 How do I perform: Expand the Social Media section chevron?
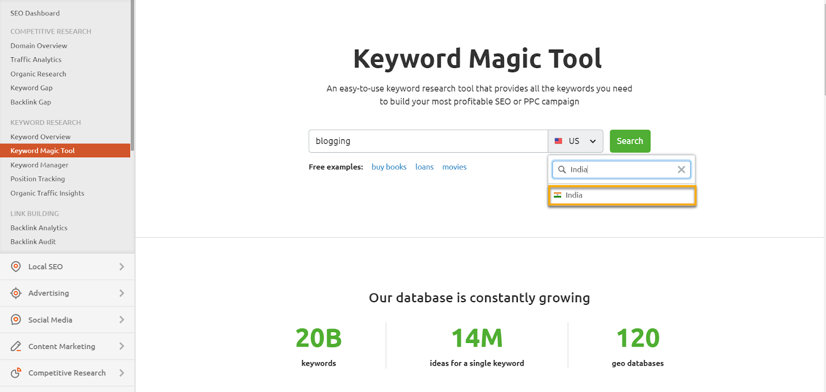point(122,320)
